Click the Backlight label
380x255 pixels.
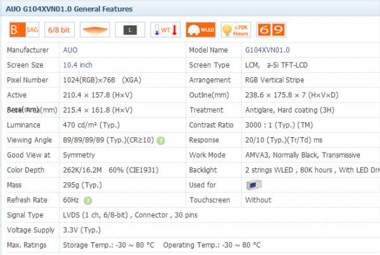click(x=203, y=170)
